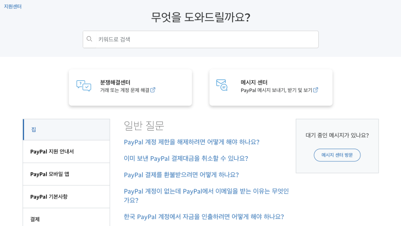The image size is (401, 226).
Task: Click external link icon beside 거래 또는 계정 문제 해결
Action: (x=153, y=90)
